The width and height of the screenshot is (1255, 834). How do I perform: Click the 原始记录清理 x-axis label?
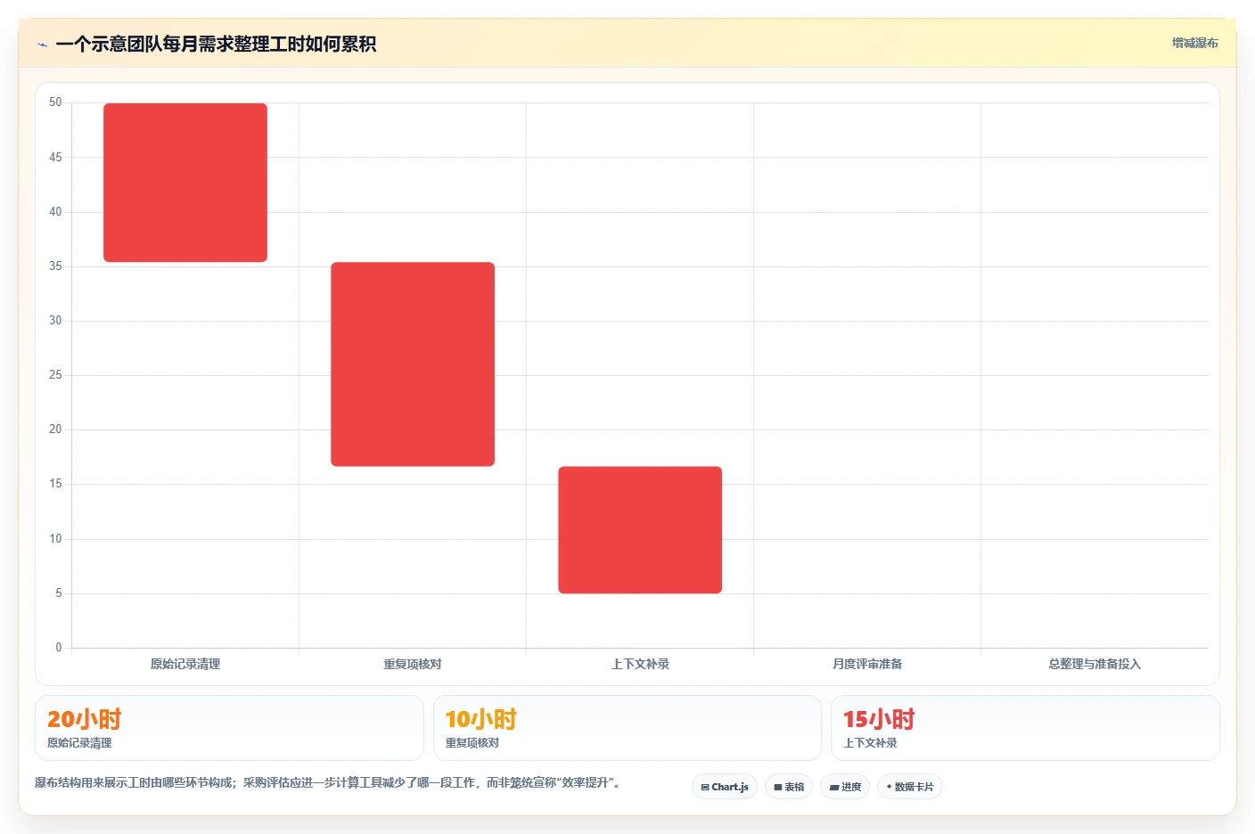[185, 664]
